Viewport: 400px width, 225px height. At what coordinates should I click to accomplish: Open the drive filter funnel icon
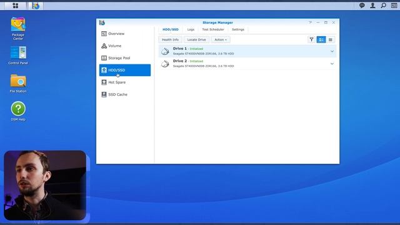click(311, 39)
